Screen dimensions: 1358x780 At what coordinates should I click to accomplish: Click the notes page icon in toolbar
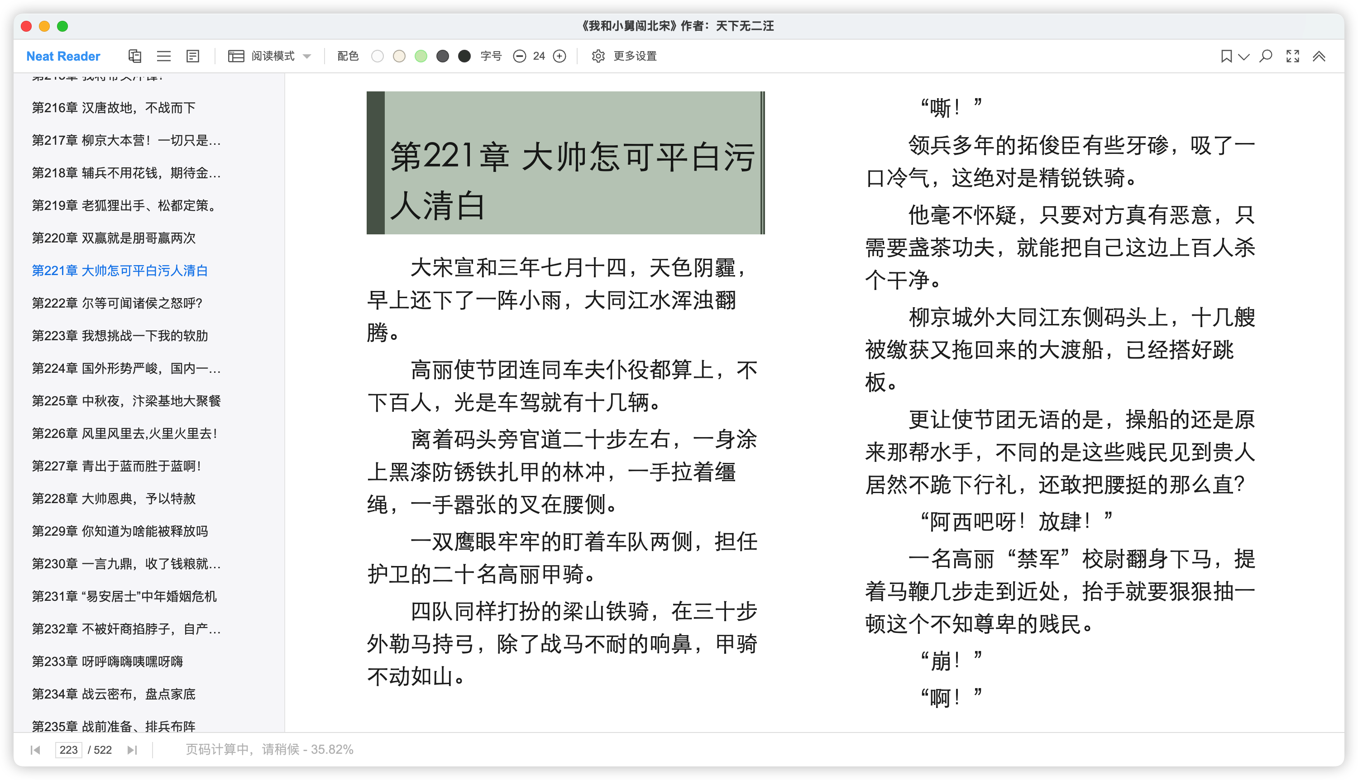192,56
